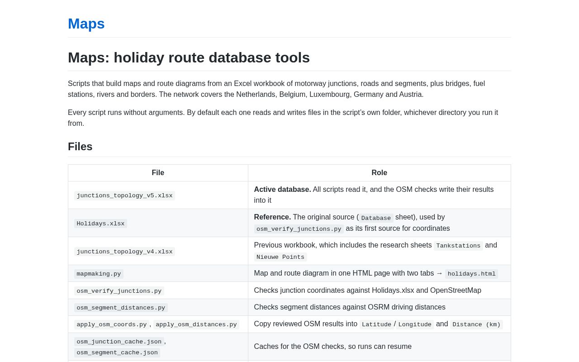
Task: Click the 'Active database.' bold text
Action: pos(282,190)
